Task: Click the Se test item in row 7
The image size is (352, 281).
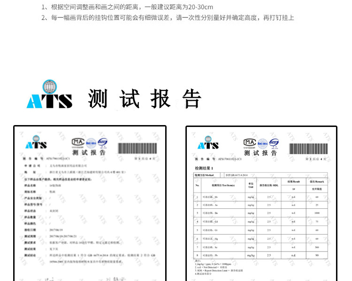Action: click(x=210, y=247)
